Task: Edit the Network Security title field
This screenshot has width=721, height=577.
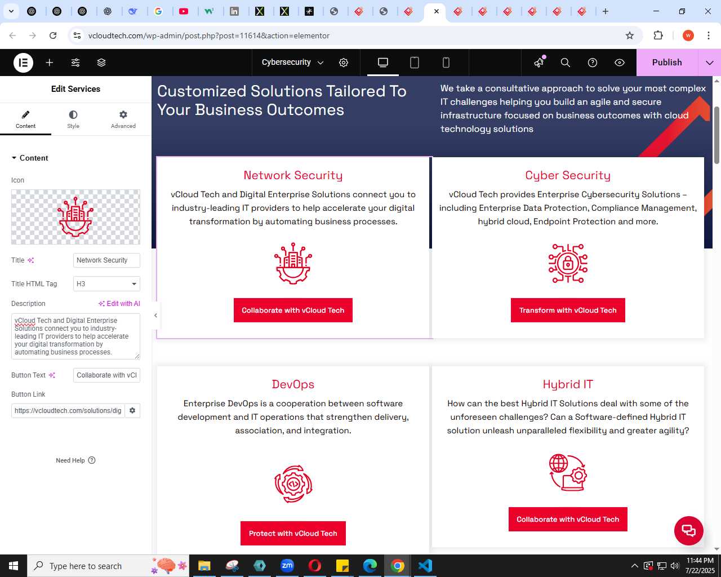Action: [x=106, y=260]
